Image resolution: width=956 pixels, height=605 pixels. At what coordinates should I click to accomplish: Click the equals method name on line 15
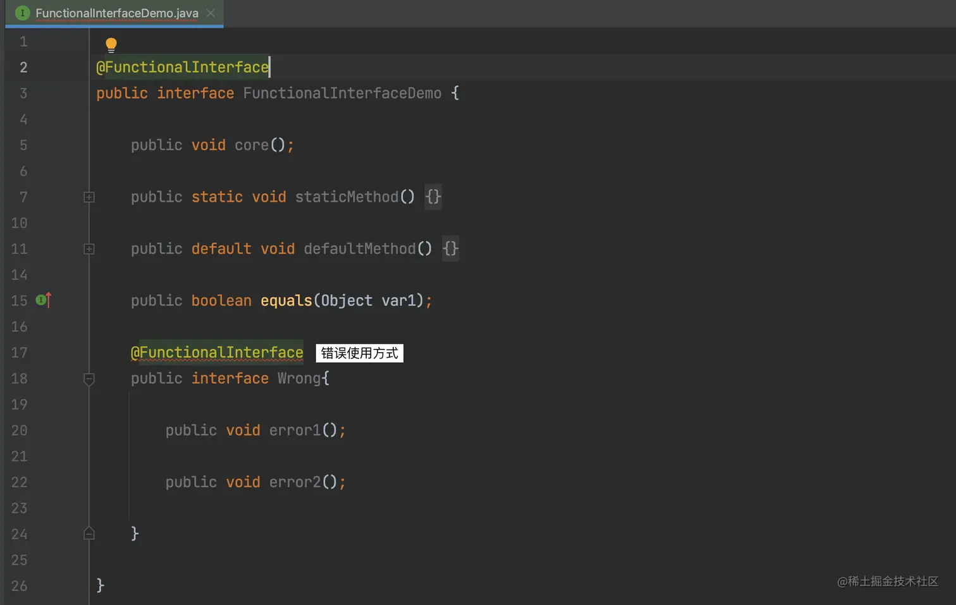point(286,300)
